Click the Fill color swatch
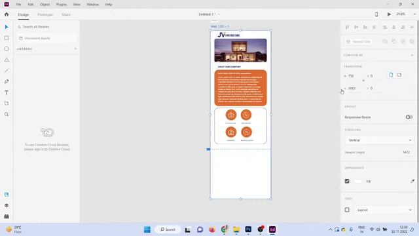The height and width of the screenshot is (236, 419). [357, 181]
